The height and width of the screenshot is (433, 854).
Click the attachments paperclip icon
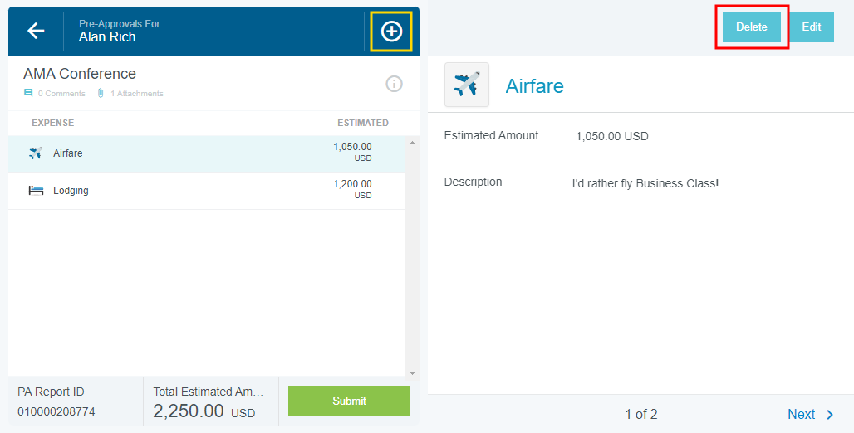pyautogui.click(x=101, y=94)
